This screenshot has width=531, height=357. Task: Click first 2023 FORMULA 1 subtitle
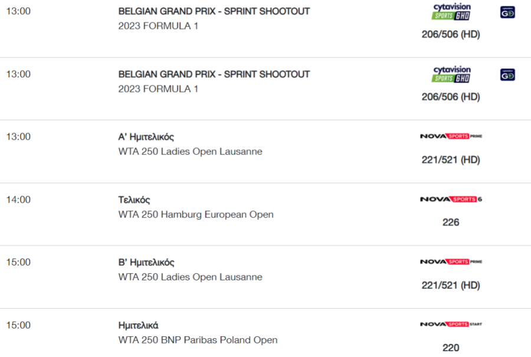pos(158,26)
